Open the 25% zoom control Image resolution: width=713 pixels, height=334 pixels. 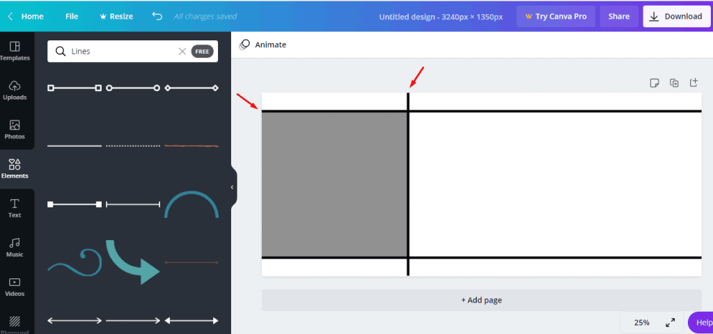[x=641, y=323]
